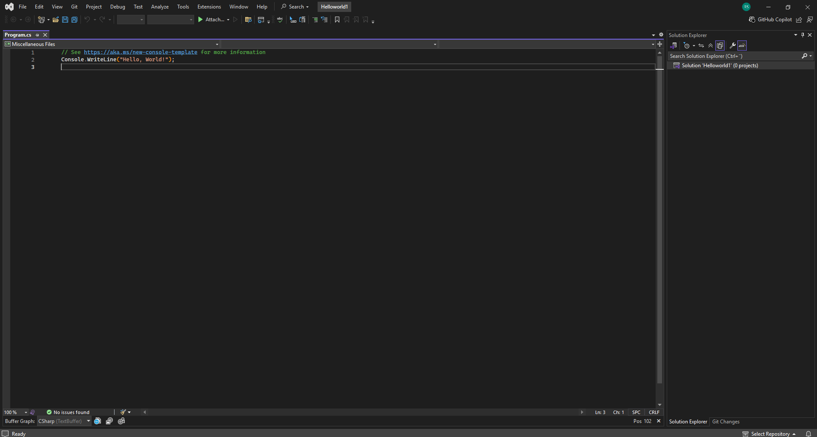Screen dimensions: 817x437
Task: Click the spell checker abc icon
Action: tap(280, 20)
